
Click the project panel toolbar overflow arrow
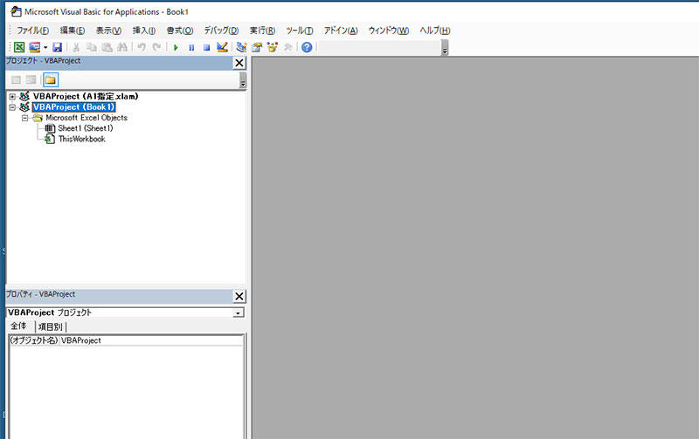243,80
